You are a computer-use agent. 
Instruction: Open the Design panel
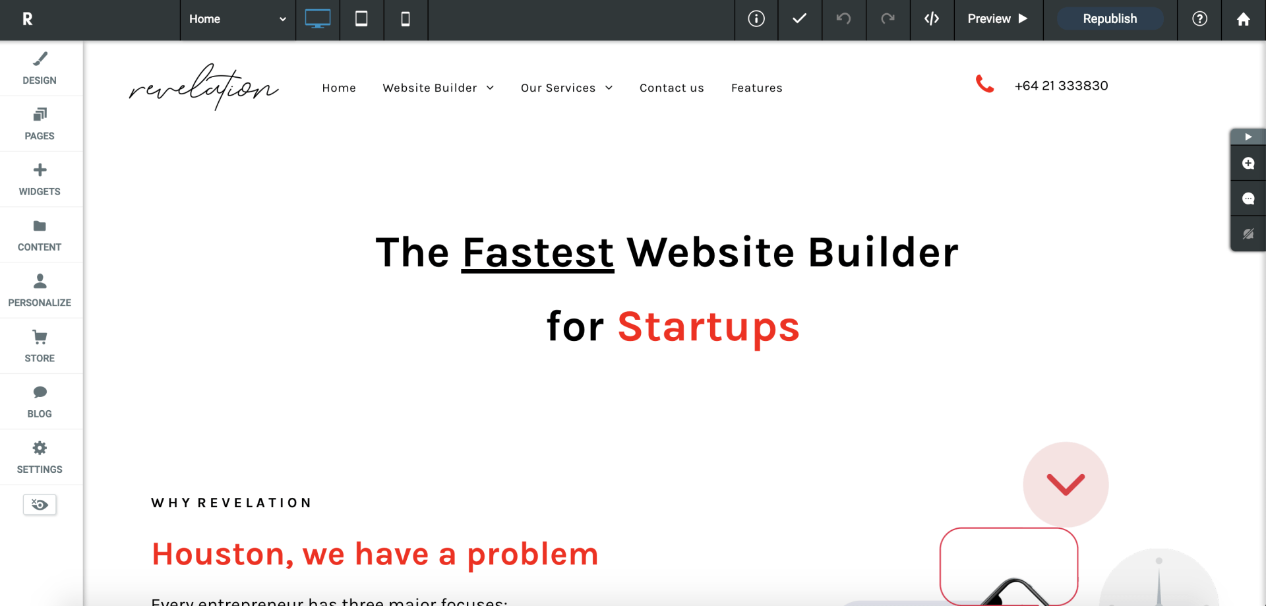tap(40, 69)
